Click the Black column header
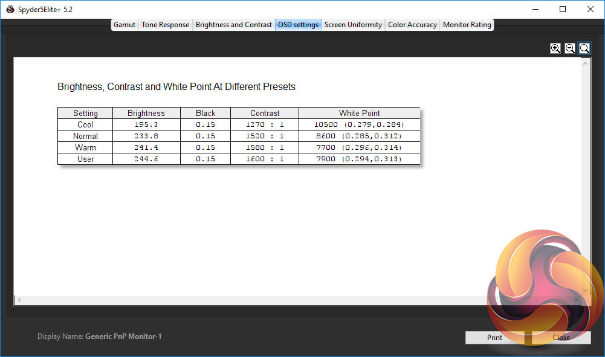The image size is (605, 357). pyautogui.click(x=205, y=114)
